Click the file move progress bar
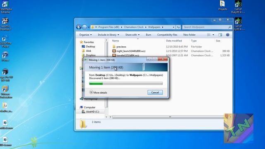 click(x=126, y=84)
